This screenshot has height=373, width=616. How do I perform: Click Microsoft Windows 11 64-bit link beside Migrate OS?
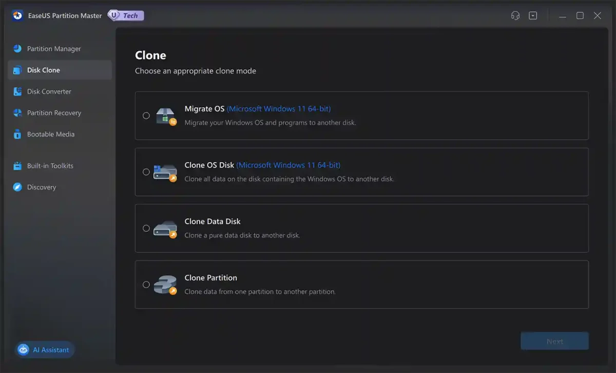click(x=279, y=109)
